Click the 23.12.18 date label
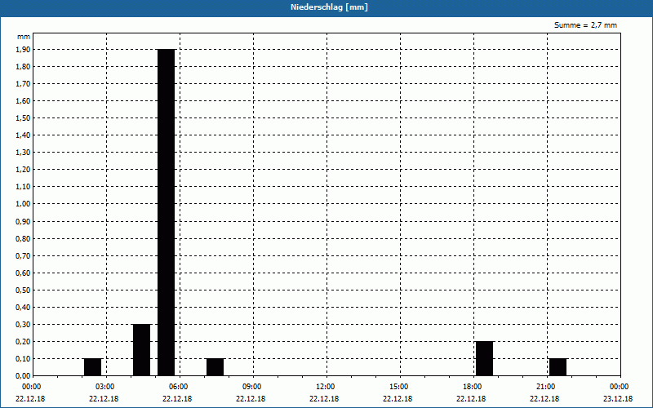The width and height of the screenshot is (653, 408). tap(618, 399)
